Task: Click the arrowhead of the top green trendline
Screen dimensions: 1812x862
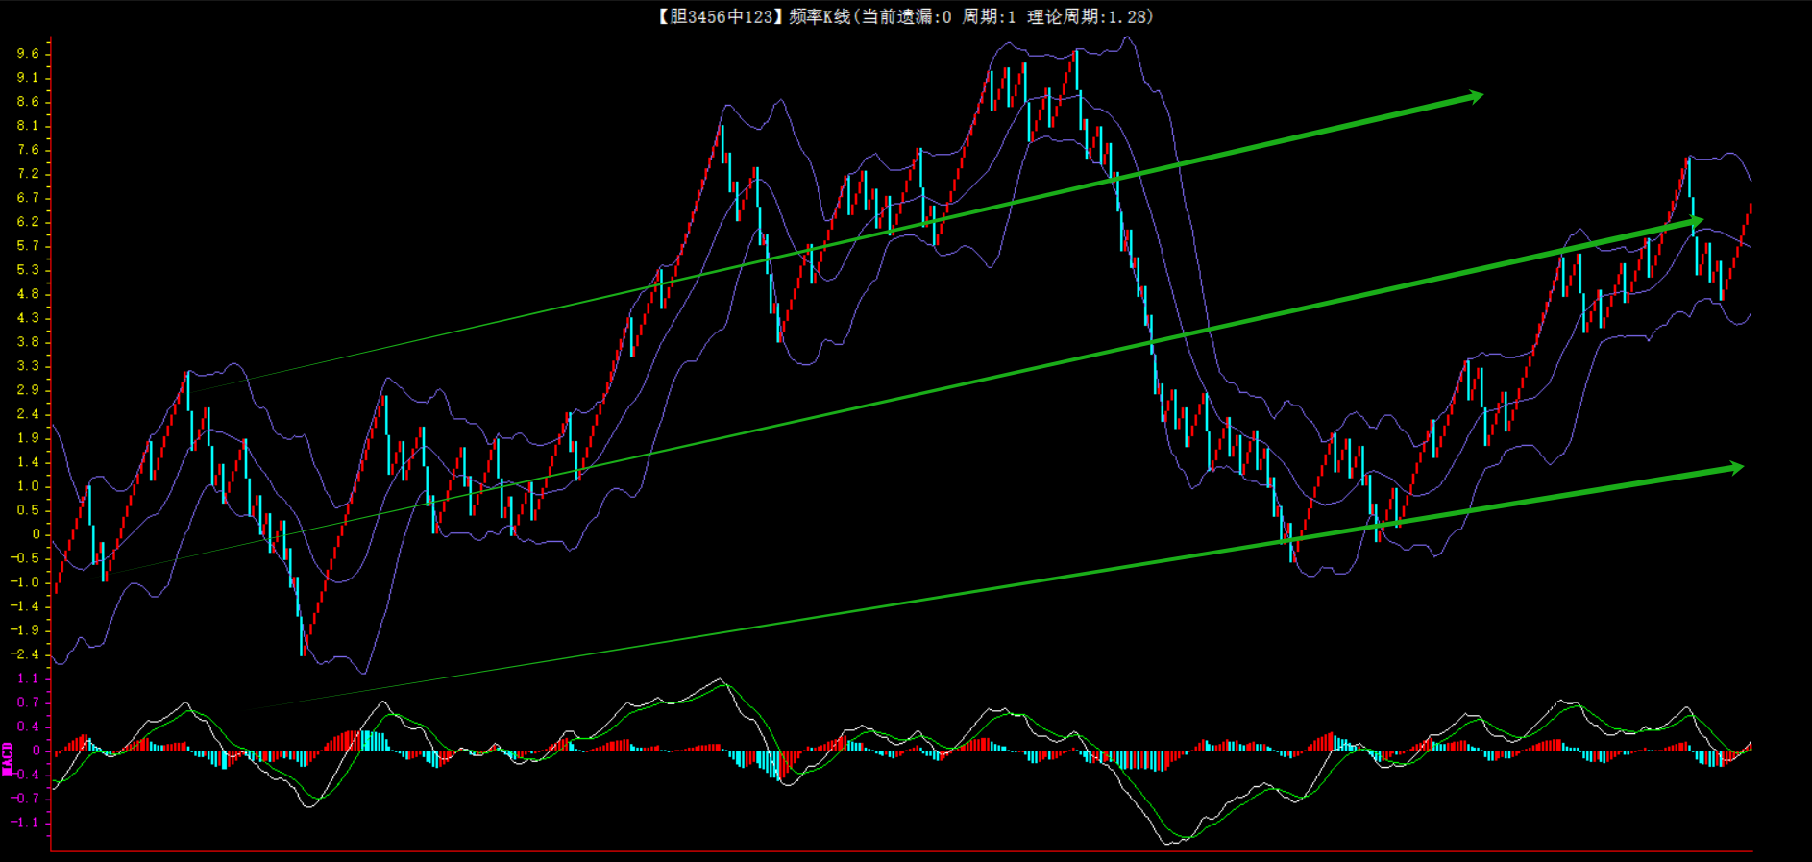Action: click(1475, 96)
